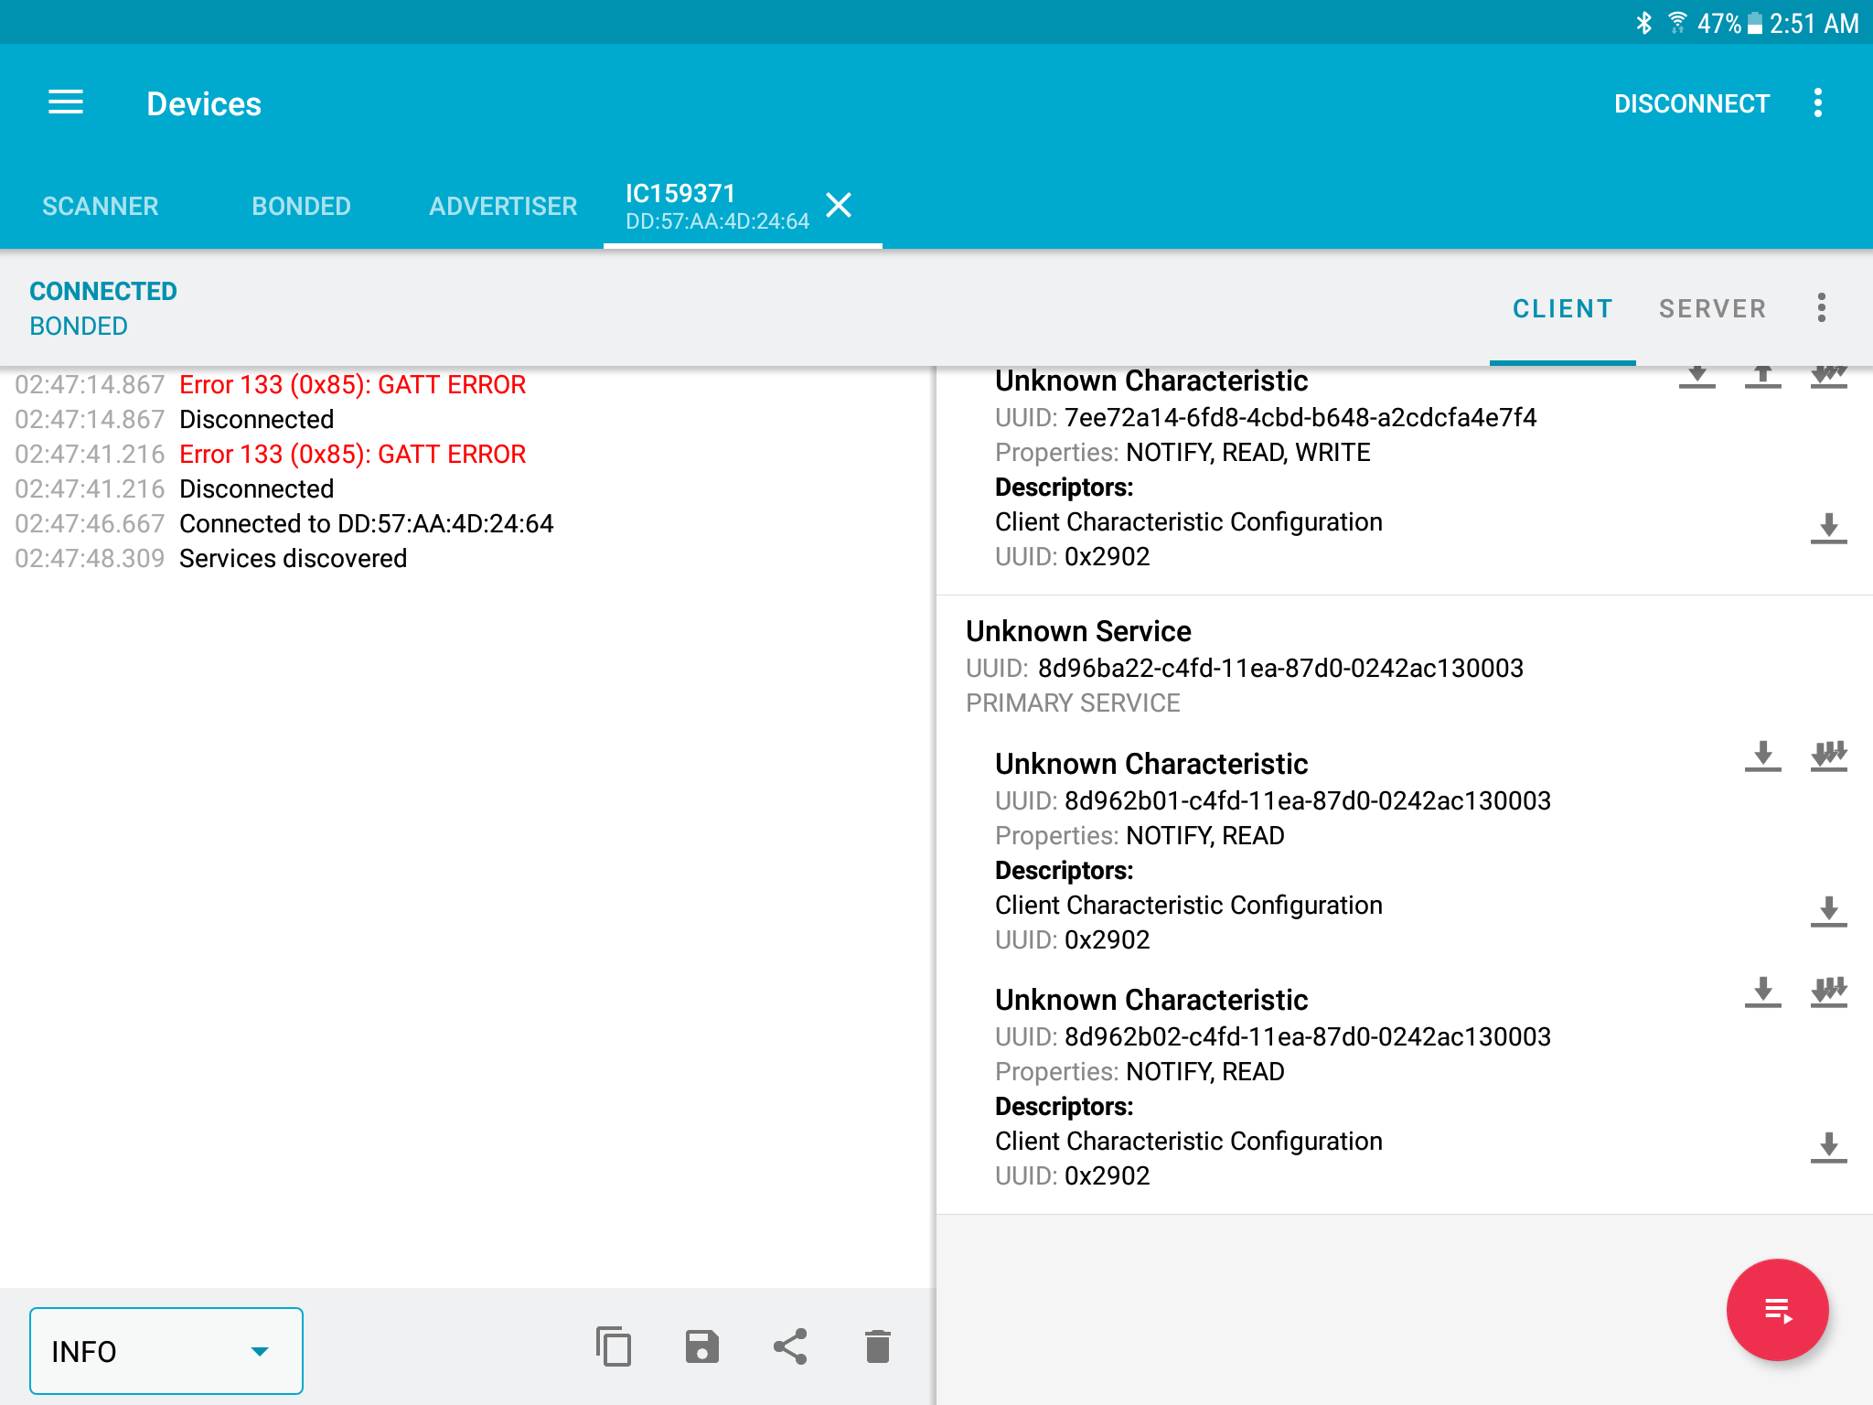Open the red floating log filter button

(x=1776, y=1310)
